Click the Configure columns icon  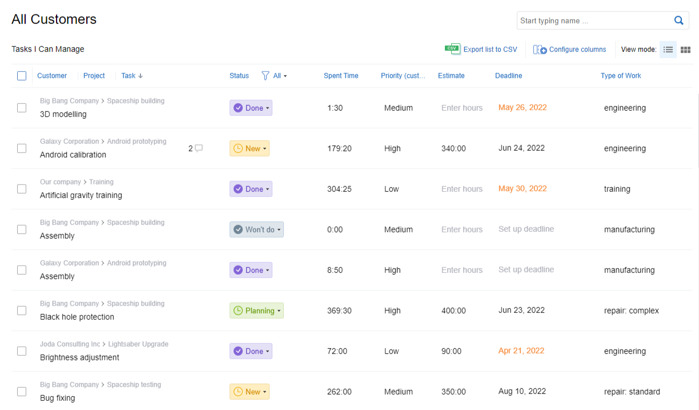tap(539, 49)
